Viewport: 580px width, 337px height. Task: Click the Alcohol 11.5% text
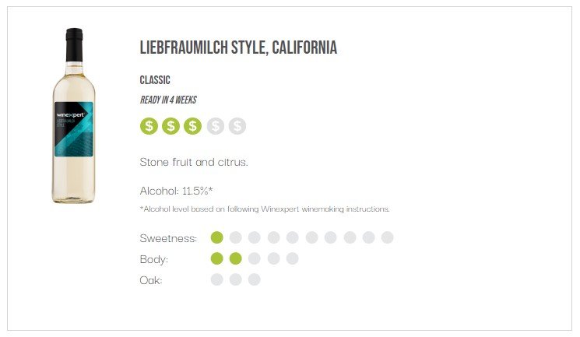[x=177, y=191]
